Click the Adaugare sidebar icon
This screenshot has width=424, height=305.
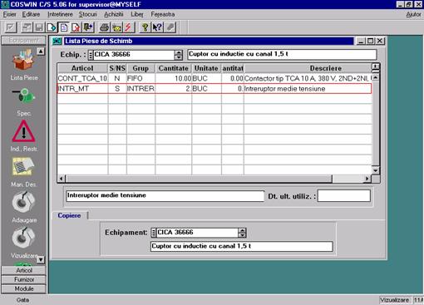tap(23, 202)
